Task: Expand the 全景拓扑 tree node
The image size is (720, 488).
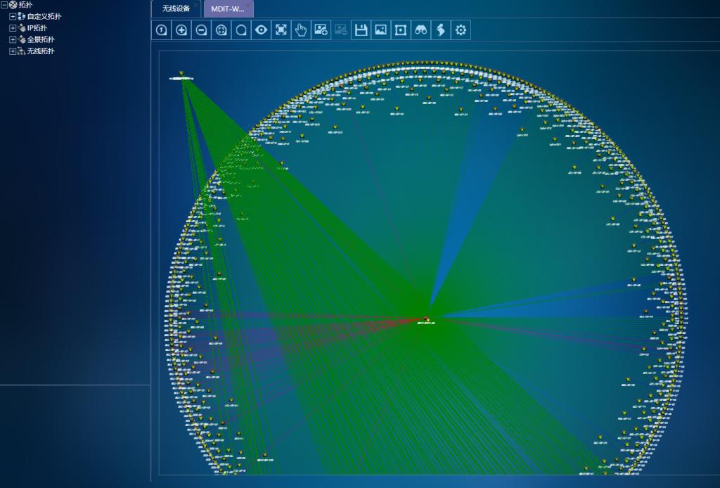Action: pos(13,40)
